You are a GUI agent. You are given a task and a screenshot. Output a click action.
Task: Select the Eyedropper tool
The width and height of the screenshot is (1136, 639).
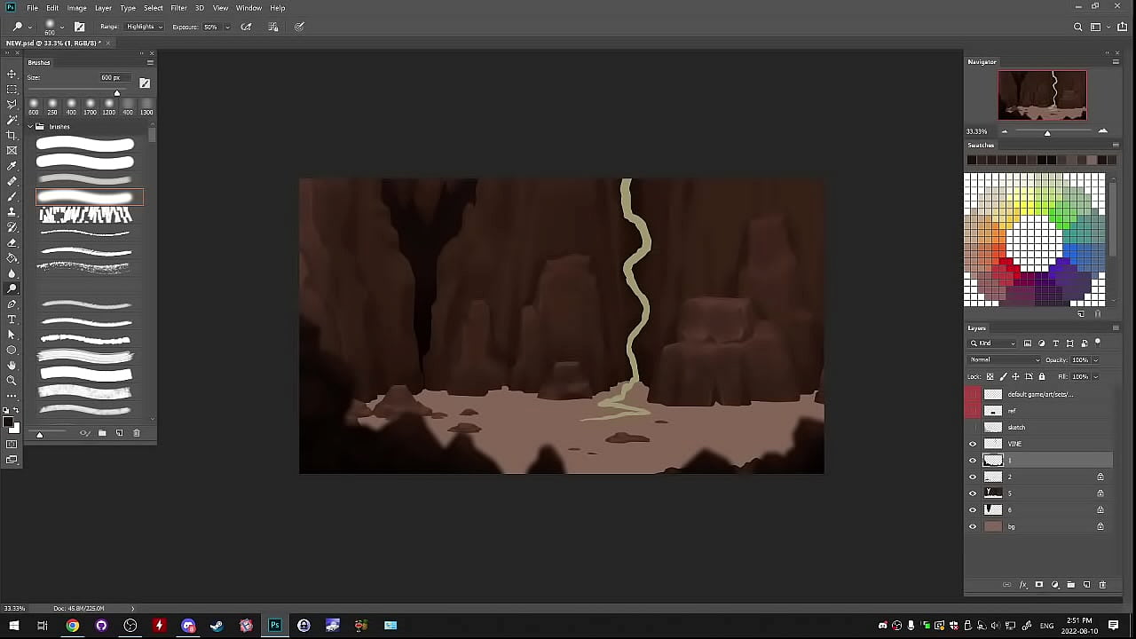click(x=12, y=166)
